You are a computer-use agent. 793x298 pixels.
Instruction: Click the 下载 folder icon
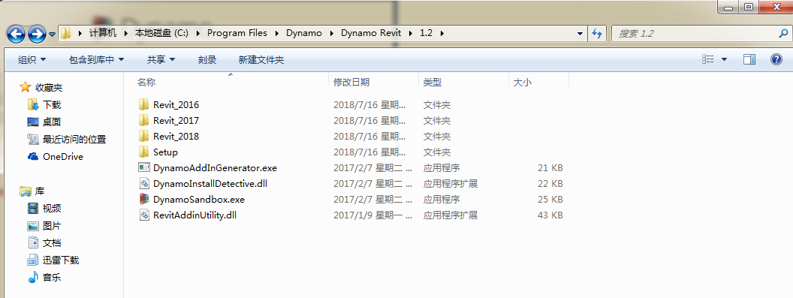pos(33,105)
